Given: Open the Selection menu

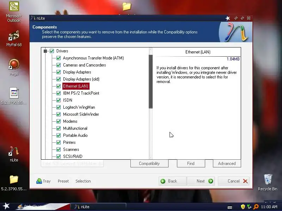Looking at the screenshot, I should [83, 181].
